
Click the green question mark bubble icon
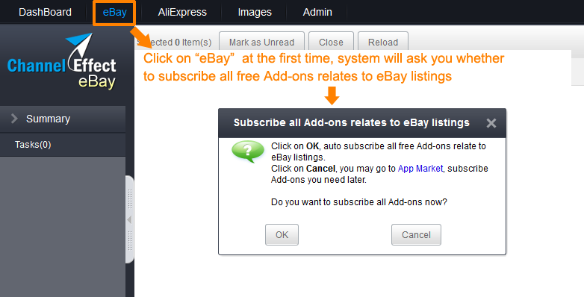click(248, 151)
